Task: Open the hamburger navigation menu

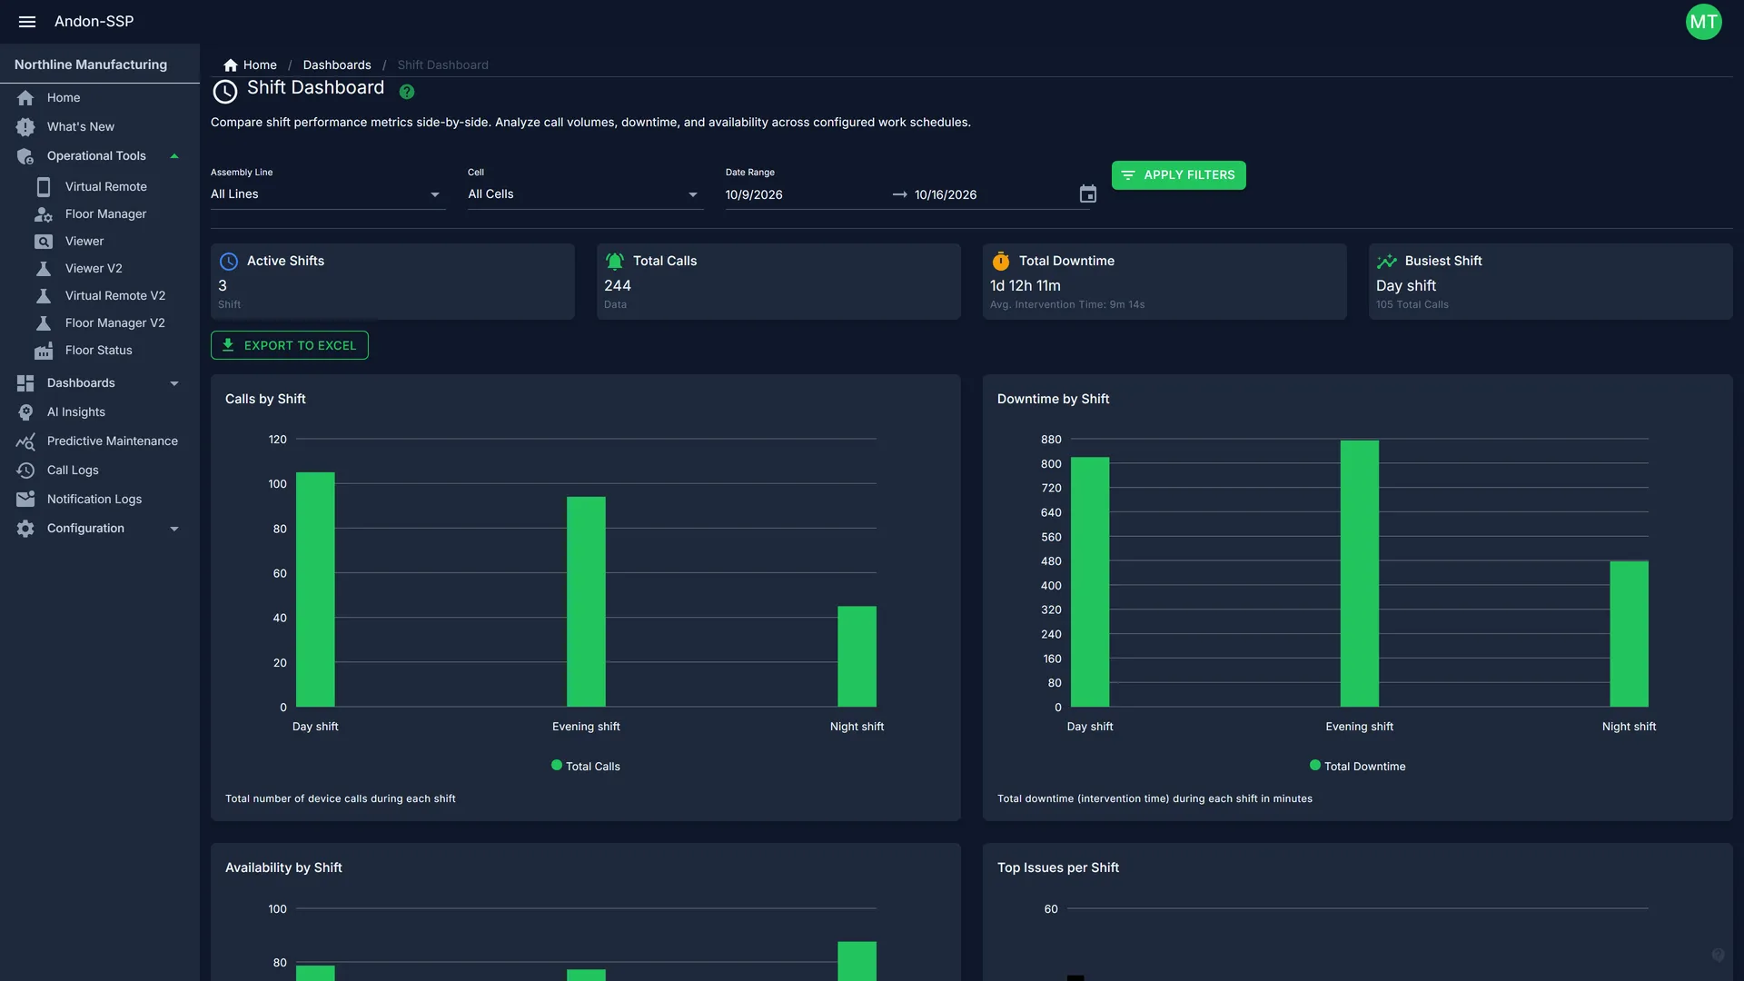Action: (x=27, y=22)
